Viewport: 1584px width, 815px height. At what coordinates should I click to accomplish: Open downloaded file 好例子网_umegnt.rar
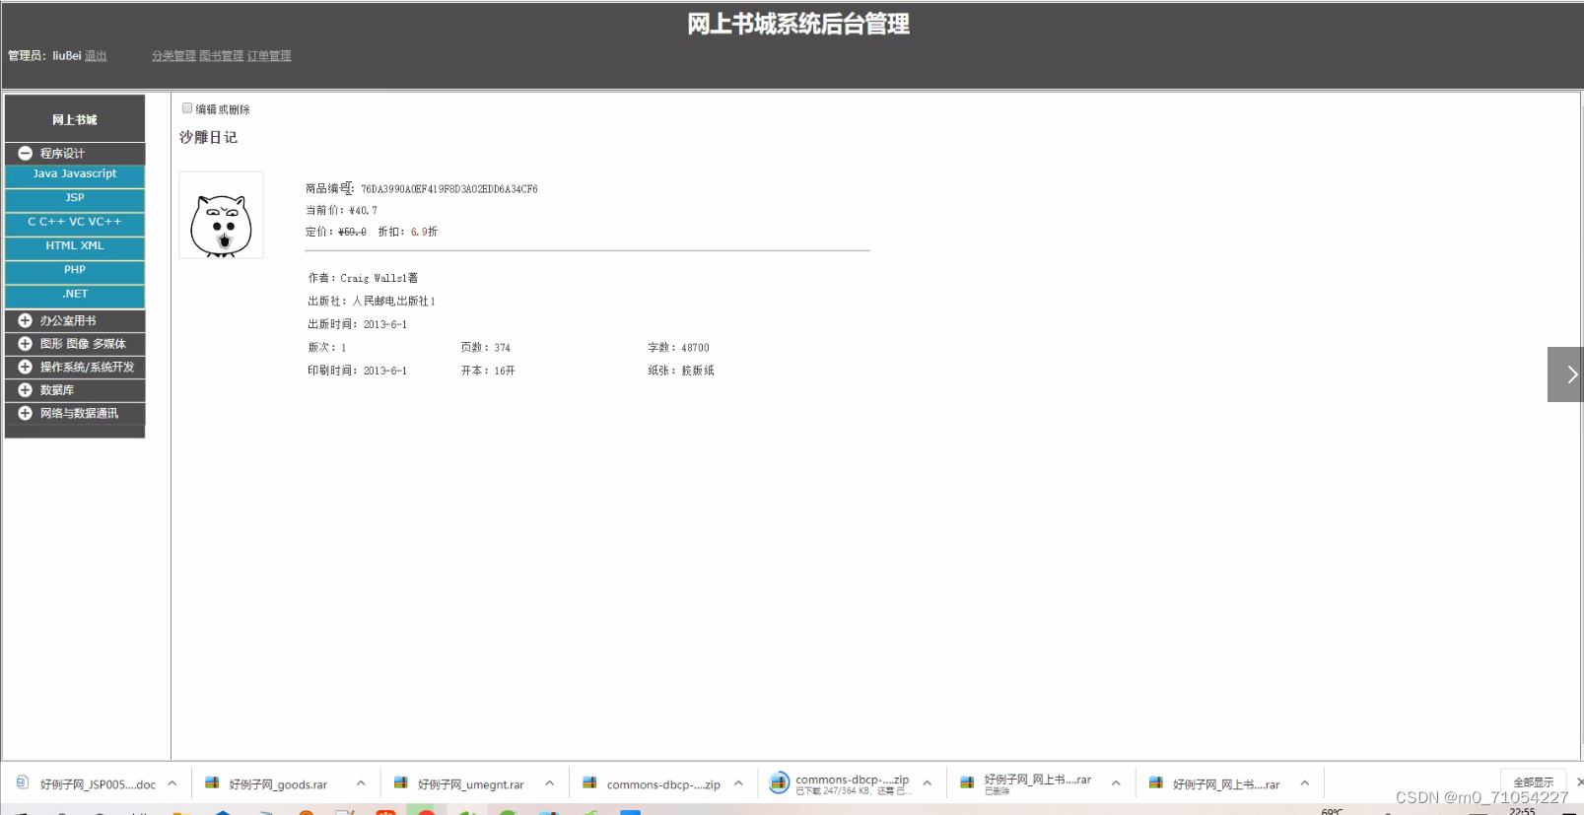(458, 784)
